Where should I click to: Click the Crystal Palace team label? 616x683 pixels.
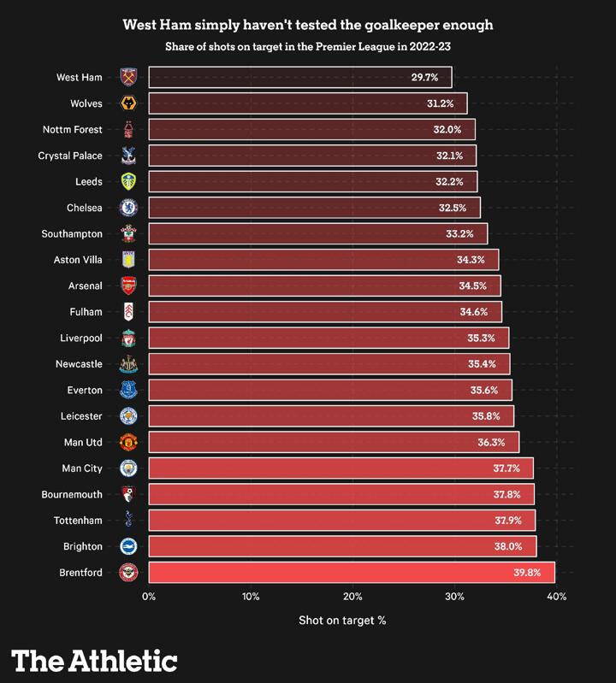pyautogui.click(x=70, y=156)
